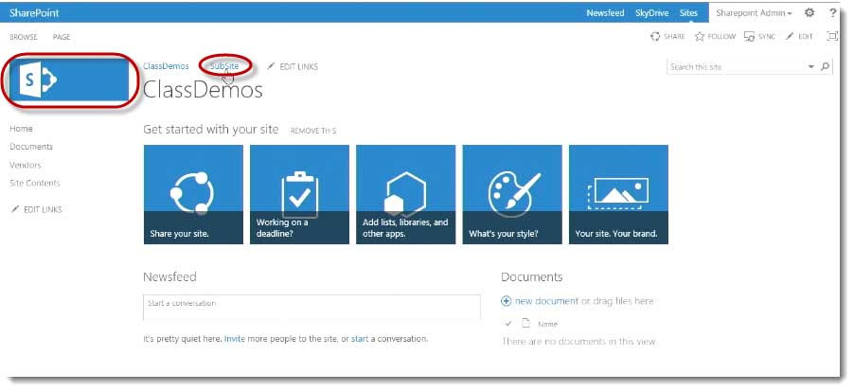
Task: Click in the Search this site box
Action: pos(736,67)
